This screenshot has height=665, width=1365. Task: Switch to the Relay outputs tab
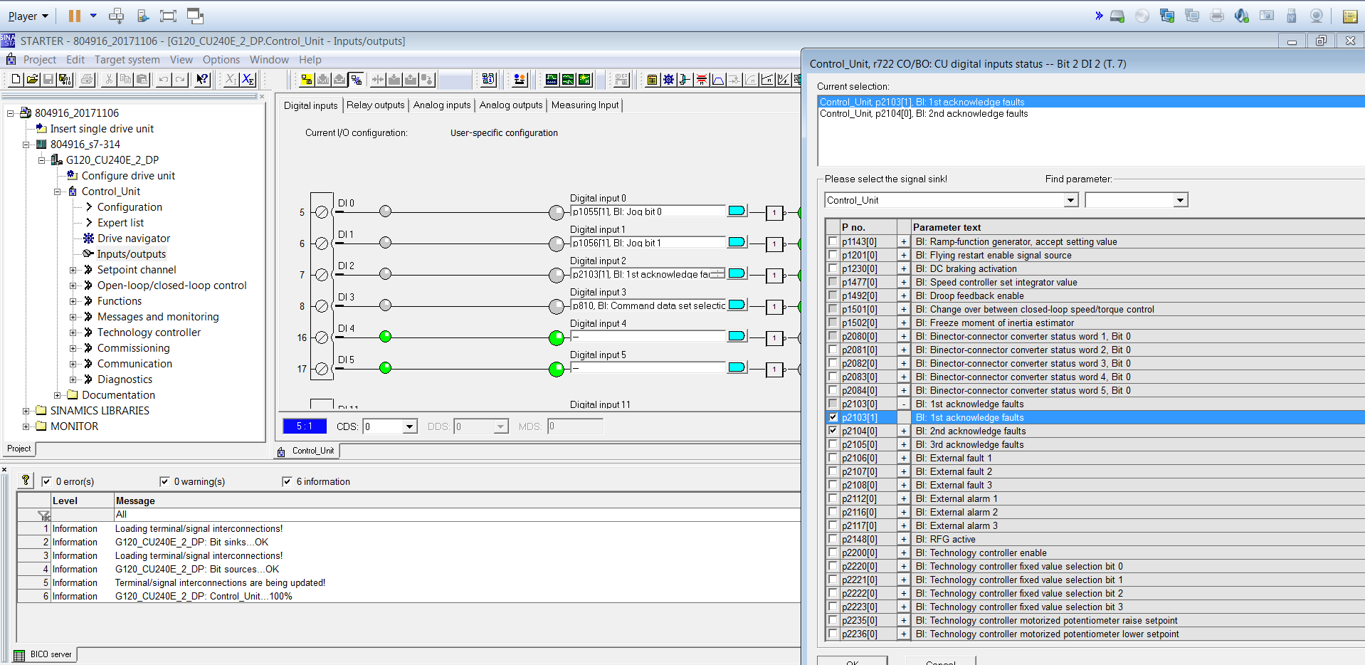[376, 105]
